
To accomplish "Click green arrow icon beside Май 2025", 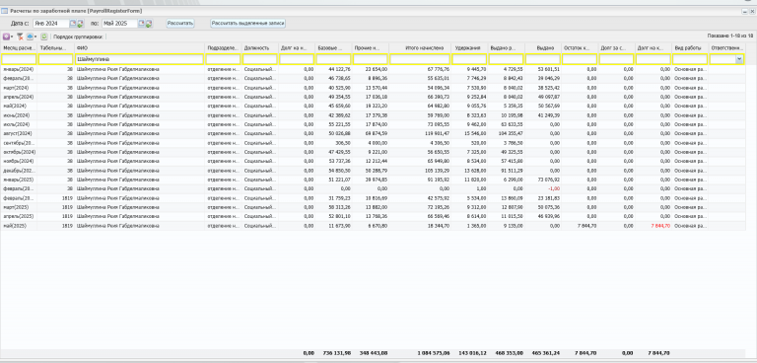I will coord(149,24).
